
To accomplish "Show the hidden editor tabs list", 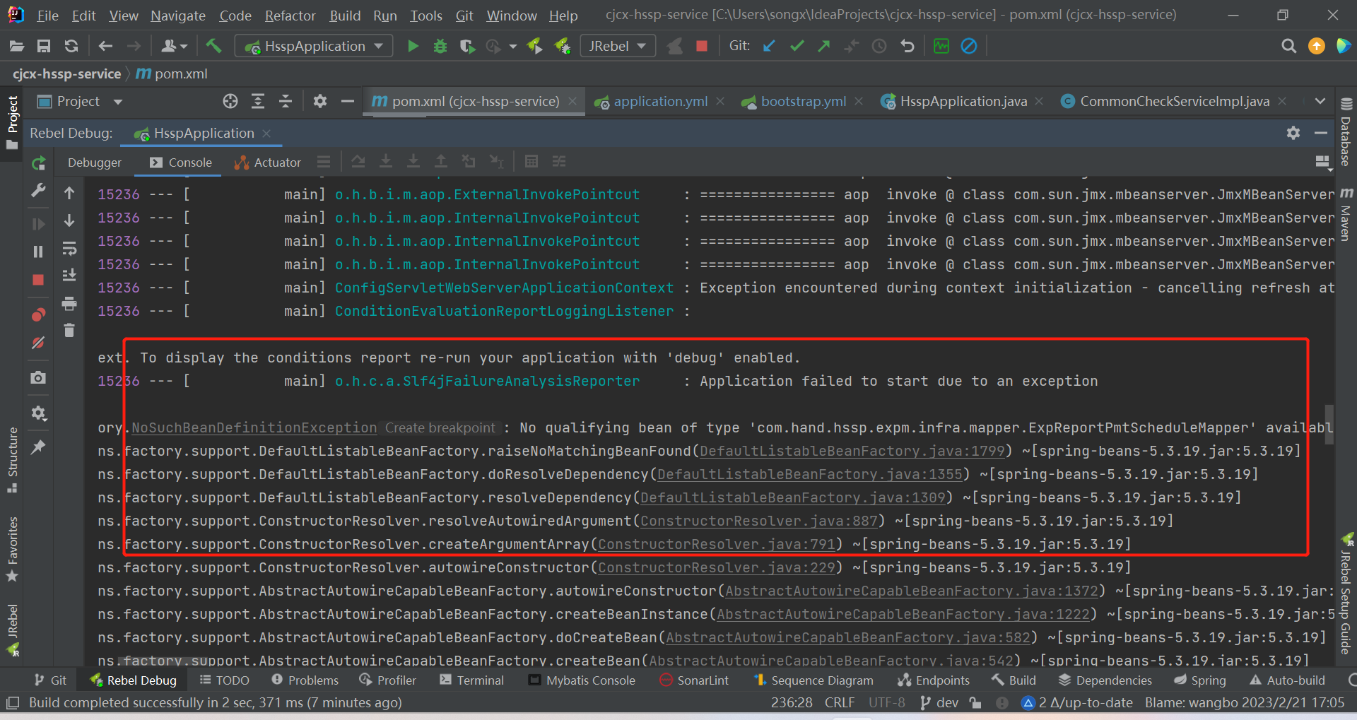I will (x=1320, y=101).
